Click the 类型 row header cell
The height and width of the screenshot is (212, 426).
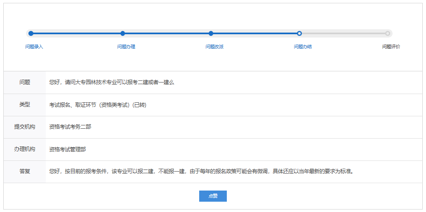25,105
